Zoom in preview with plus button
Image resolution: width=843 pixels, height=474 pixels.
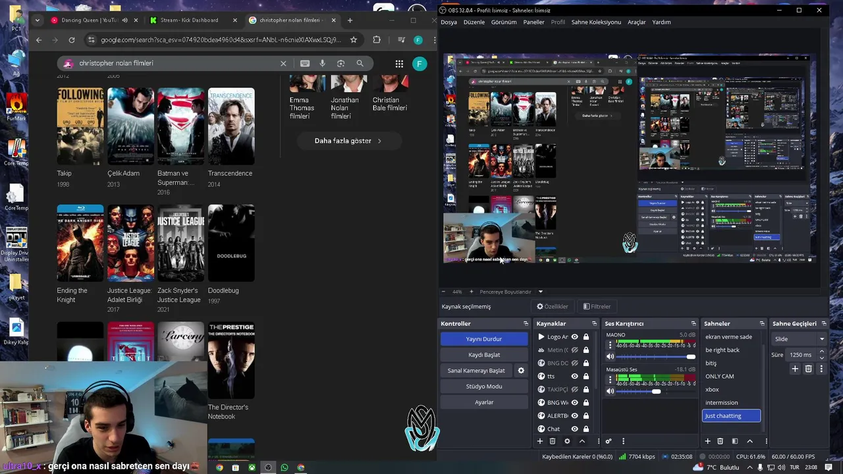471,292
